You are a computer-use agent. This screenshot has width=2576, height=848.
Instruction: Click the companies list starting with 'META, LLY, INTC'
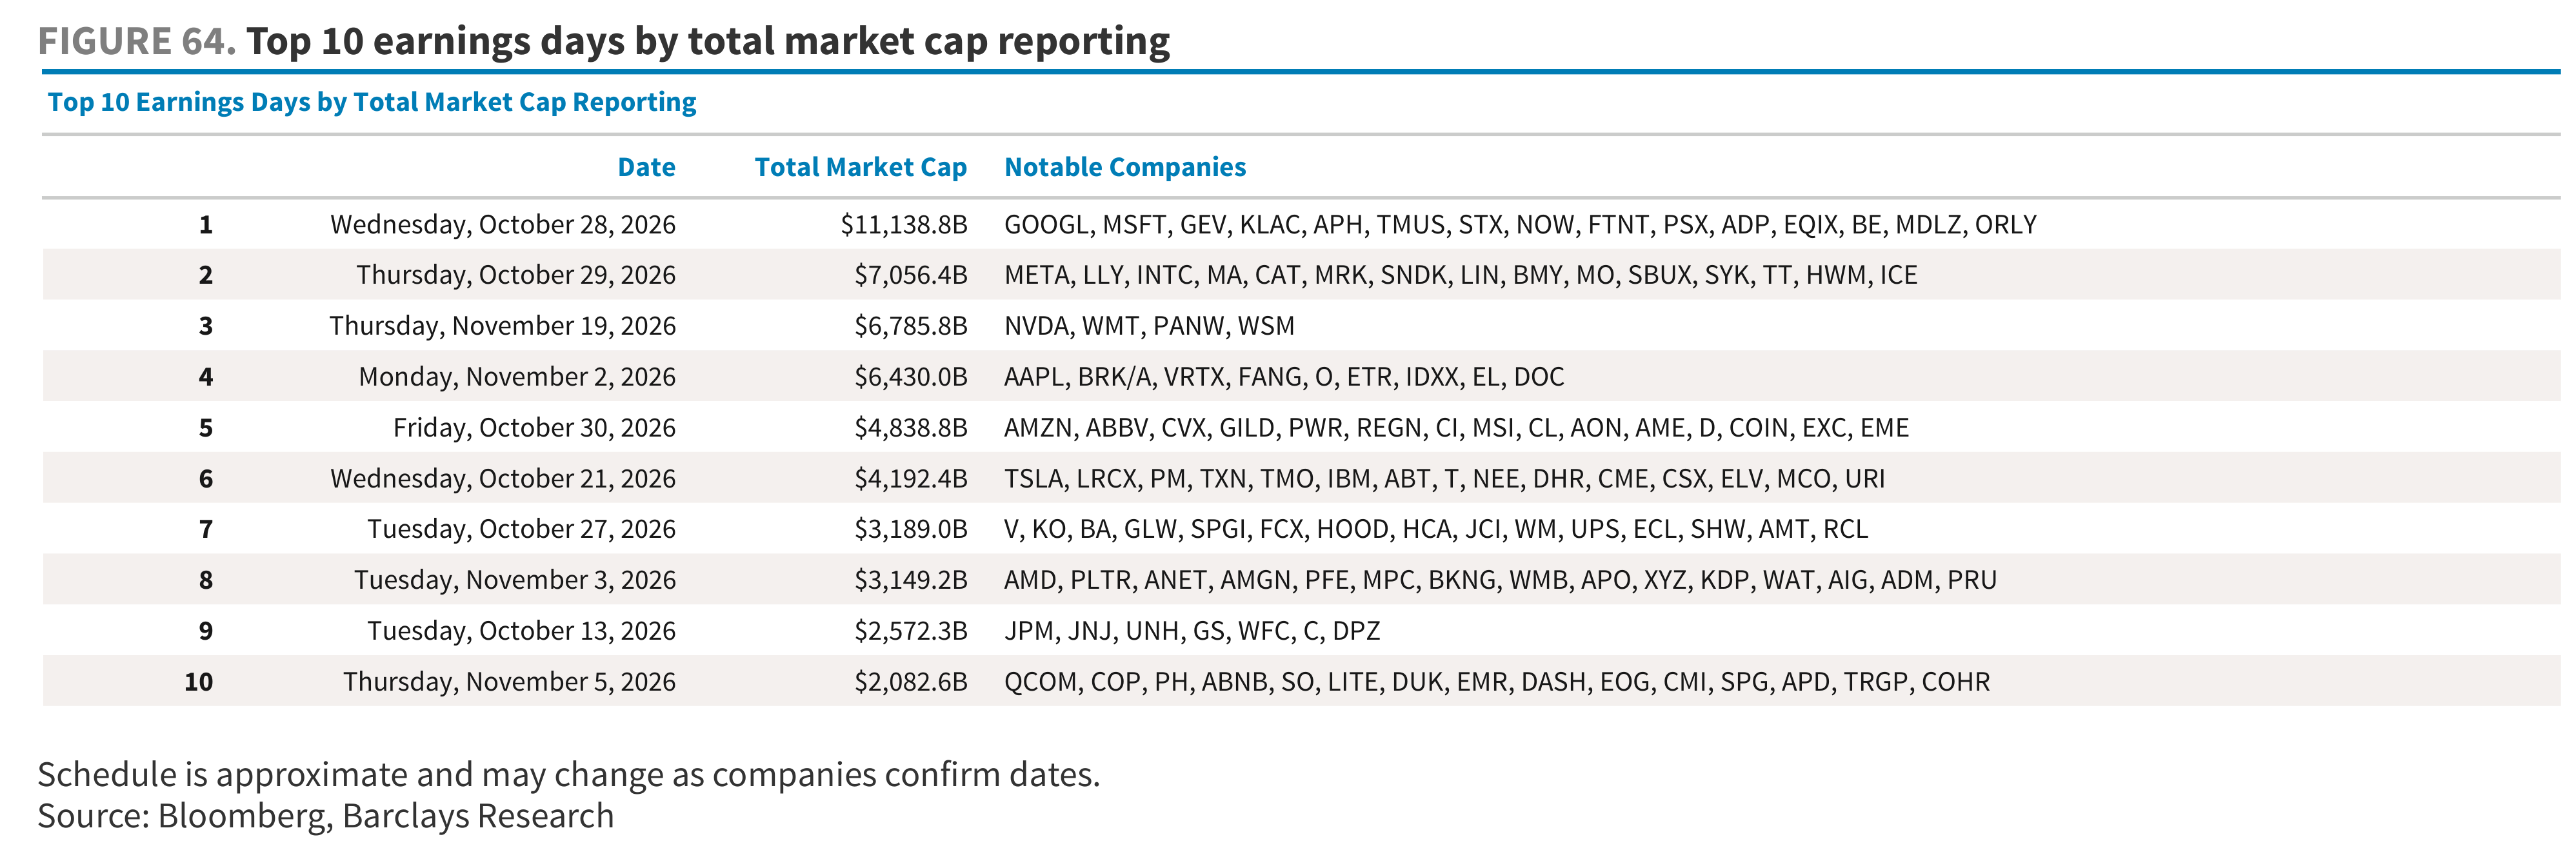coord(1461,275)
